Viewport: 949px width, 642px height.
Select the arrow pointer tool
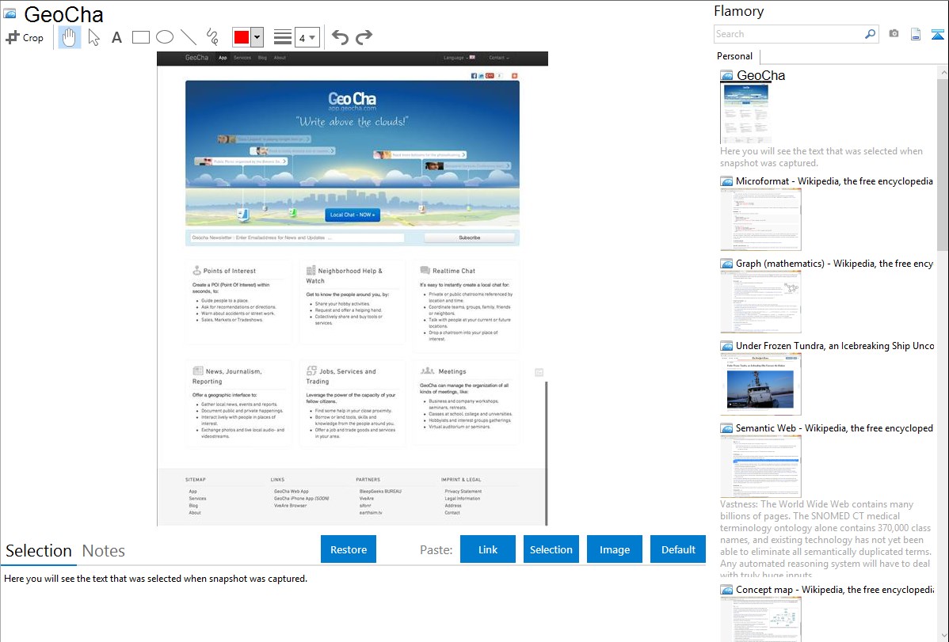click(93, 37)
